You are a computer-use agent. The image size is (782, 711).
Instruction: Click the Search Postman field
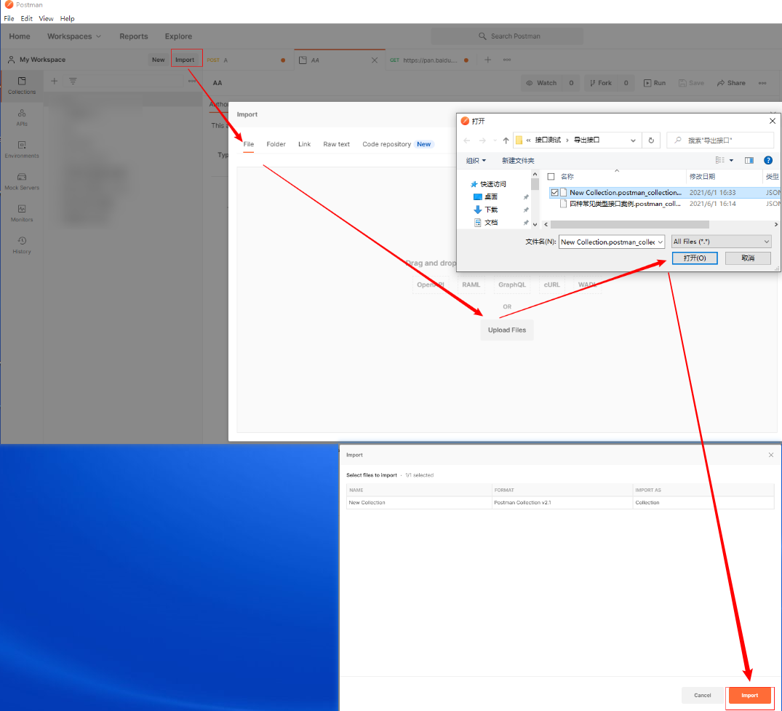pos(507,36)
